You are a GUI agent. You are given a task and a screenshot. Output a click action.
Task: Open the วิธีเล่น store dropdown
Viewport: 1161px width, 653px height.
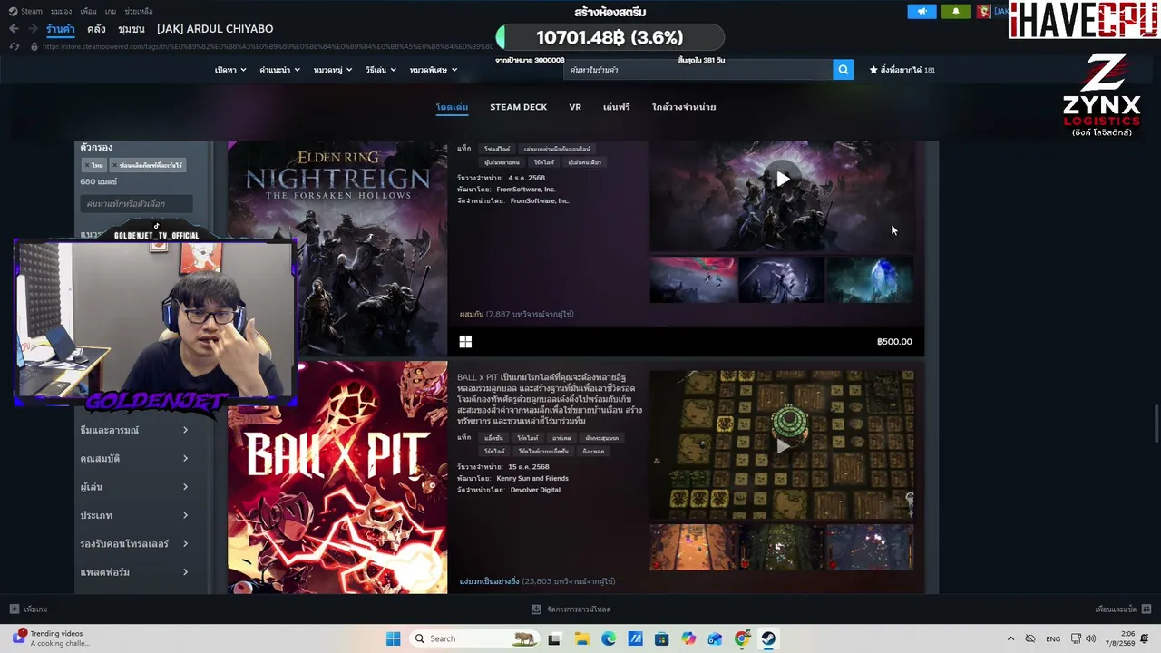pos(381,70)
